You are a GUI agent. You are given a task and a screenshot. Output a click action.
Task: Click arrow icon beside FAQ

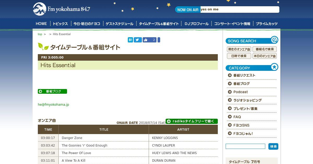pos(230,117)
